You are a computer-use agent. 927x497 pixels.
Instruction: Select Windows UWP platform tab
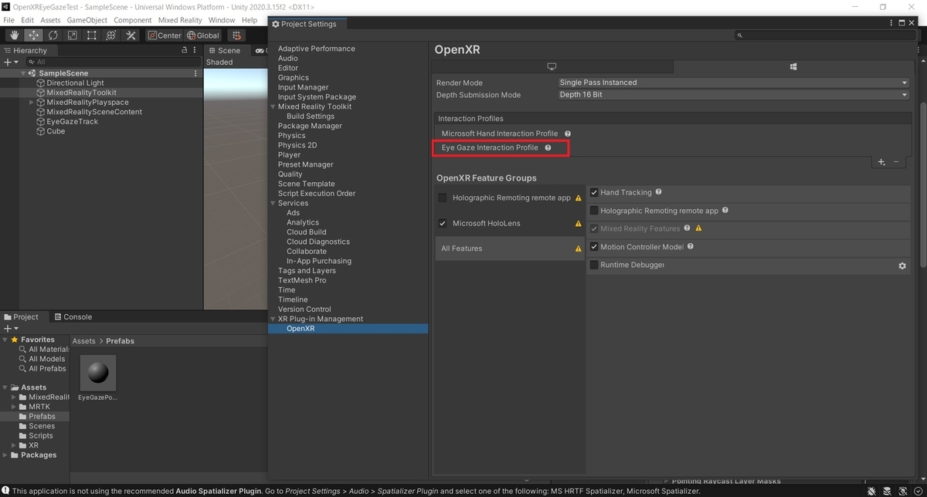(793, 67)
